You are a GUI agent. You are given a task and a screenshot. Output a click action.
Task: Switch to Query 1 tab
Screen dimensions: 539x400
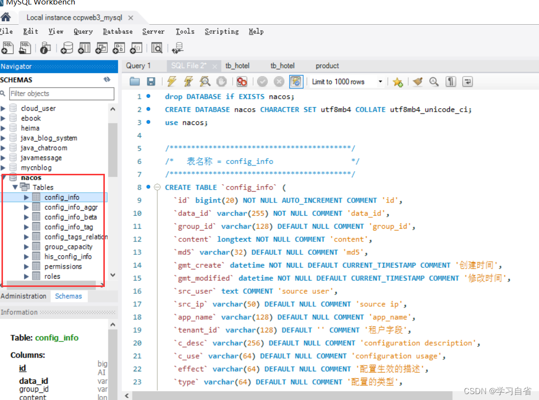pyautogui.click(x=138, y=66)
